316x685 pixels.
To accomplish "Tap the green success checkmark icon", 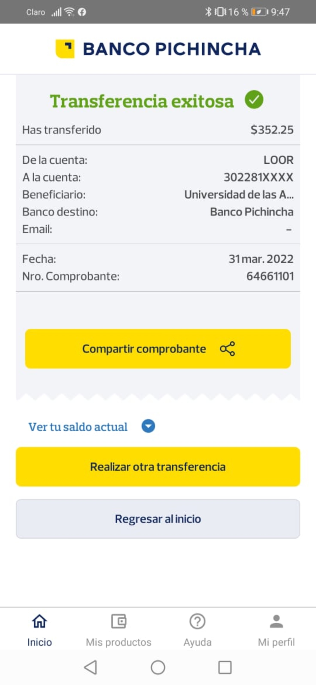I will coord(254,100).
